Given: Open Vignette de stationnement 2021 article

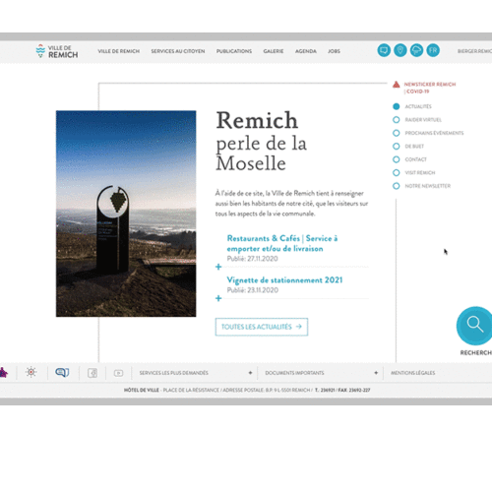Looking at the screenshot, I should (284, 280).
